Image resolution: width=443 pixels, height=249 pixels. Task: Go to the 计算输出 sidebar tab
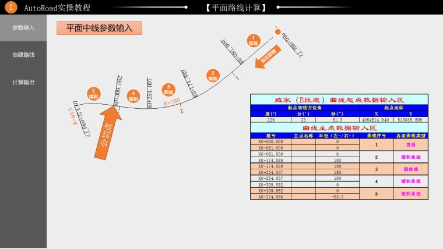click(x=23, y=82)
